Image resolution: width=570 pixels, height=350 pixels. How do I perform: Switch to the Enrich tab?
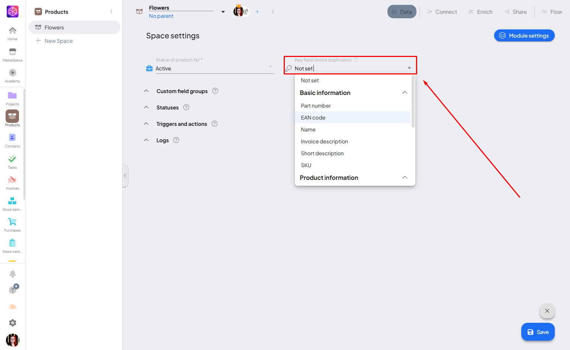coord(480,12)
